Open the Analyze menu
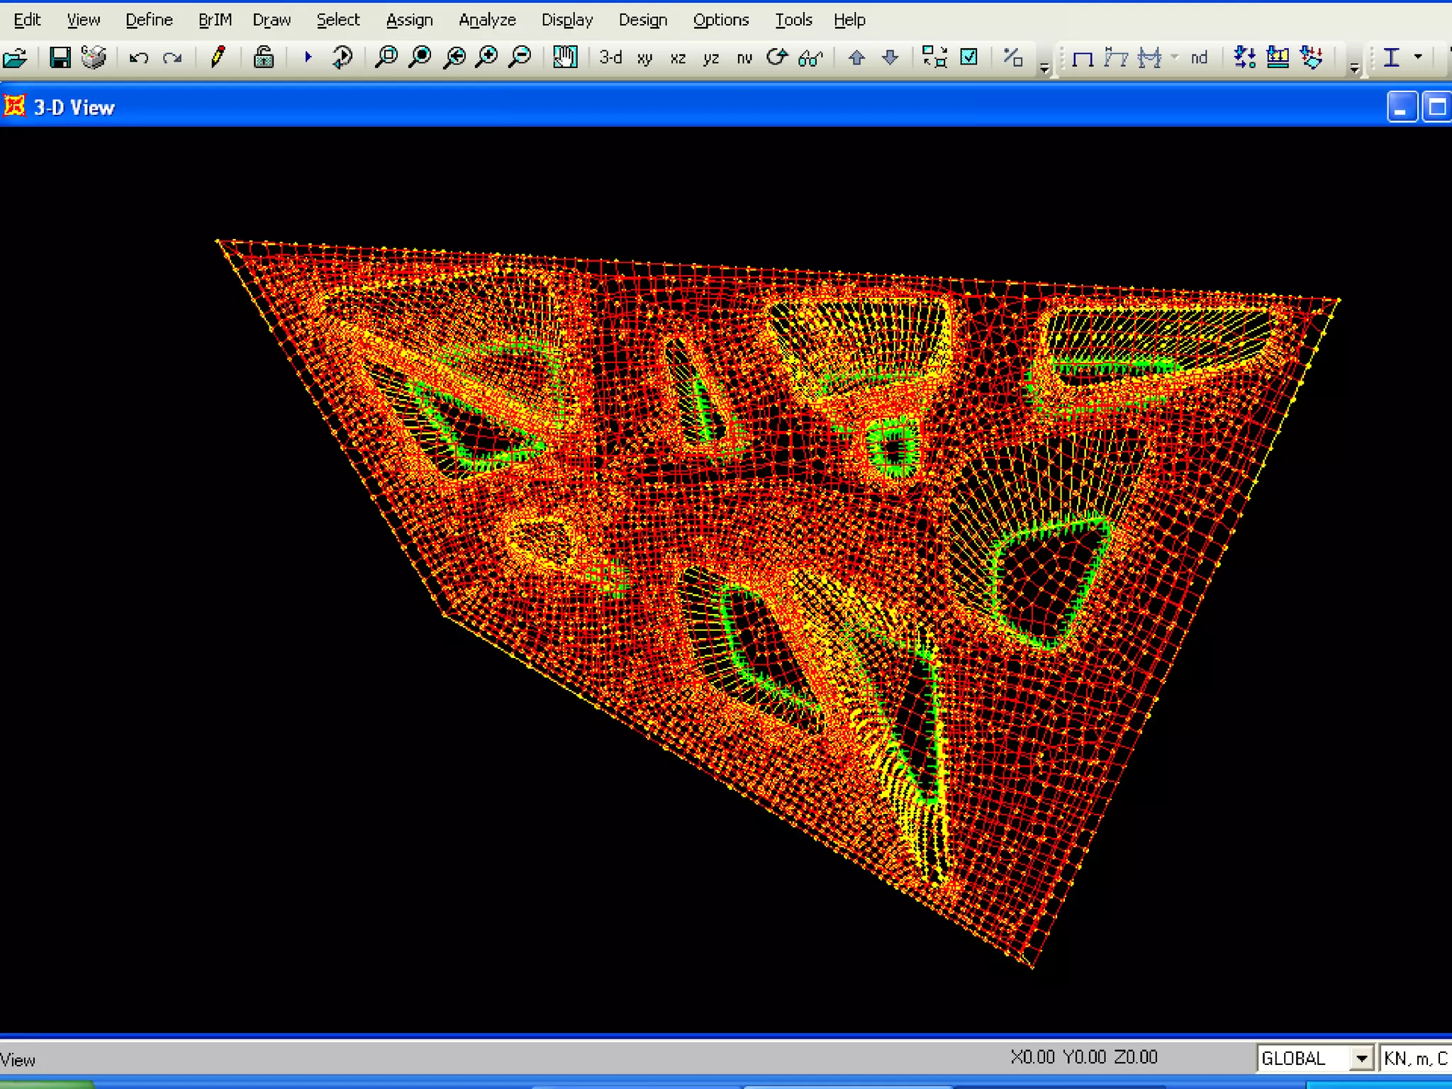The image size is (1452, 1089). click(x=487, y=20)
